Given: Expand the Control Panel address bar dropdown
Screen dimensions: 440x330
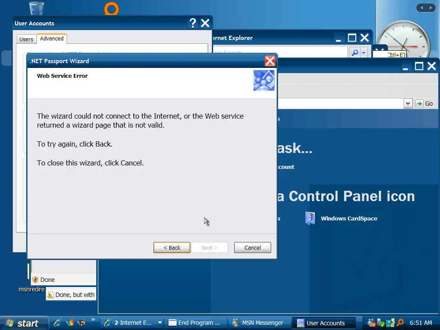Looking at the screenshot, I should tap(408, 104).
